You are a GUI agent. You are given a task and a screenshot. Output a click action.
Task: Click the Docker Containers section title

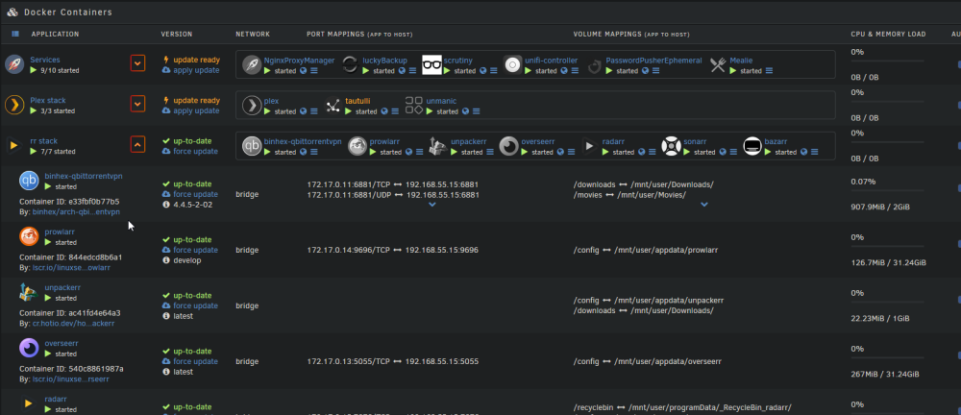coord(68,12)
